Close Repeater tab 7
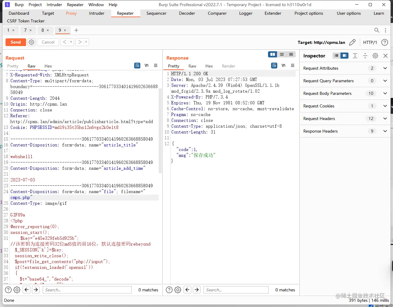The image size is (393, 307). pos(30,30)
